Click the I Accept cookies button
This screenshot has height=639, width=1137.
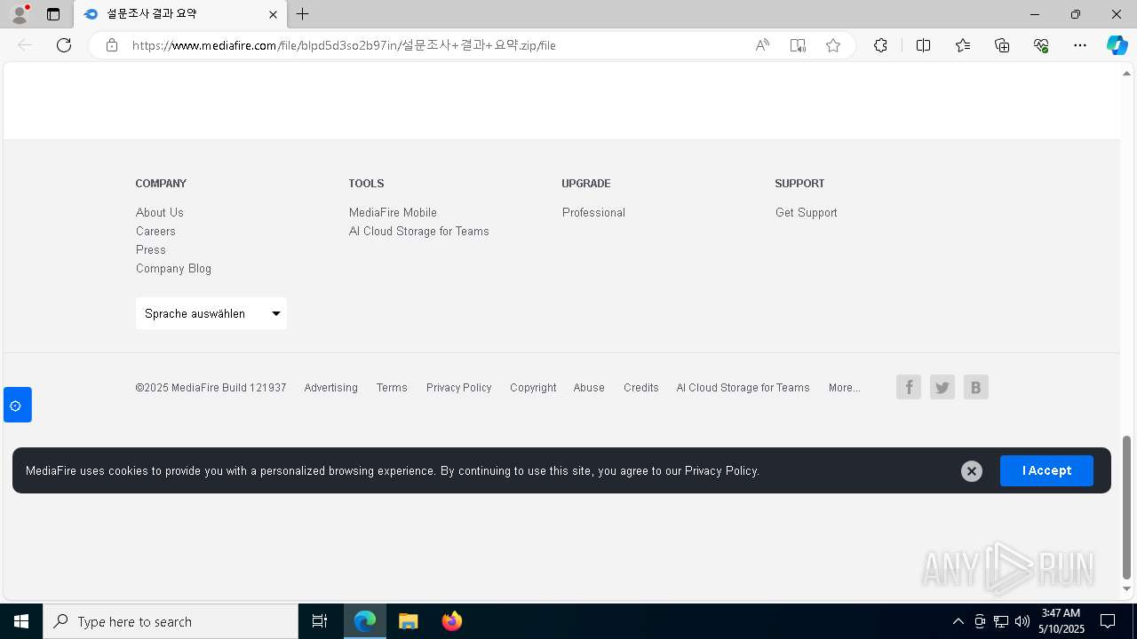pyautogui.click(x=1046, y=470)
